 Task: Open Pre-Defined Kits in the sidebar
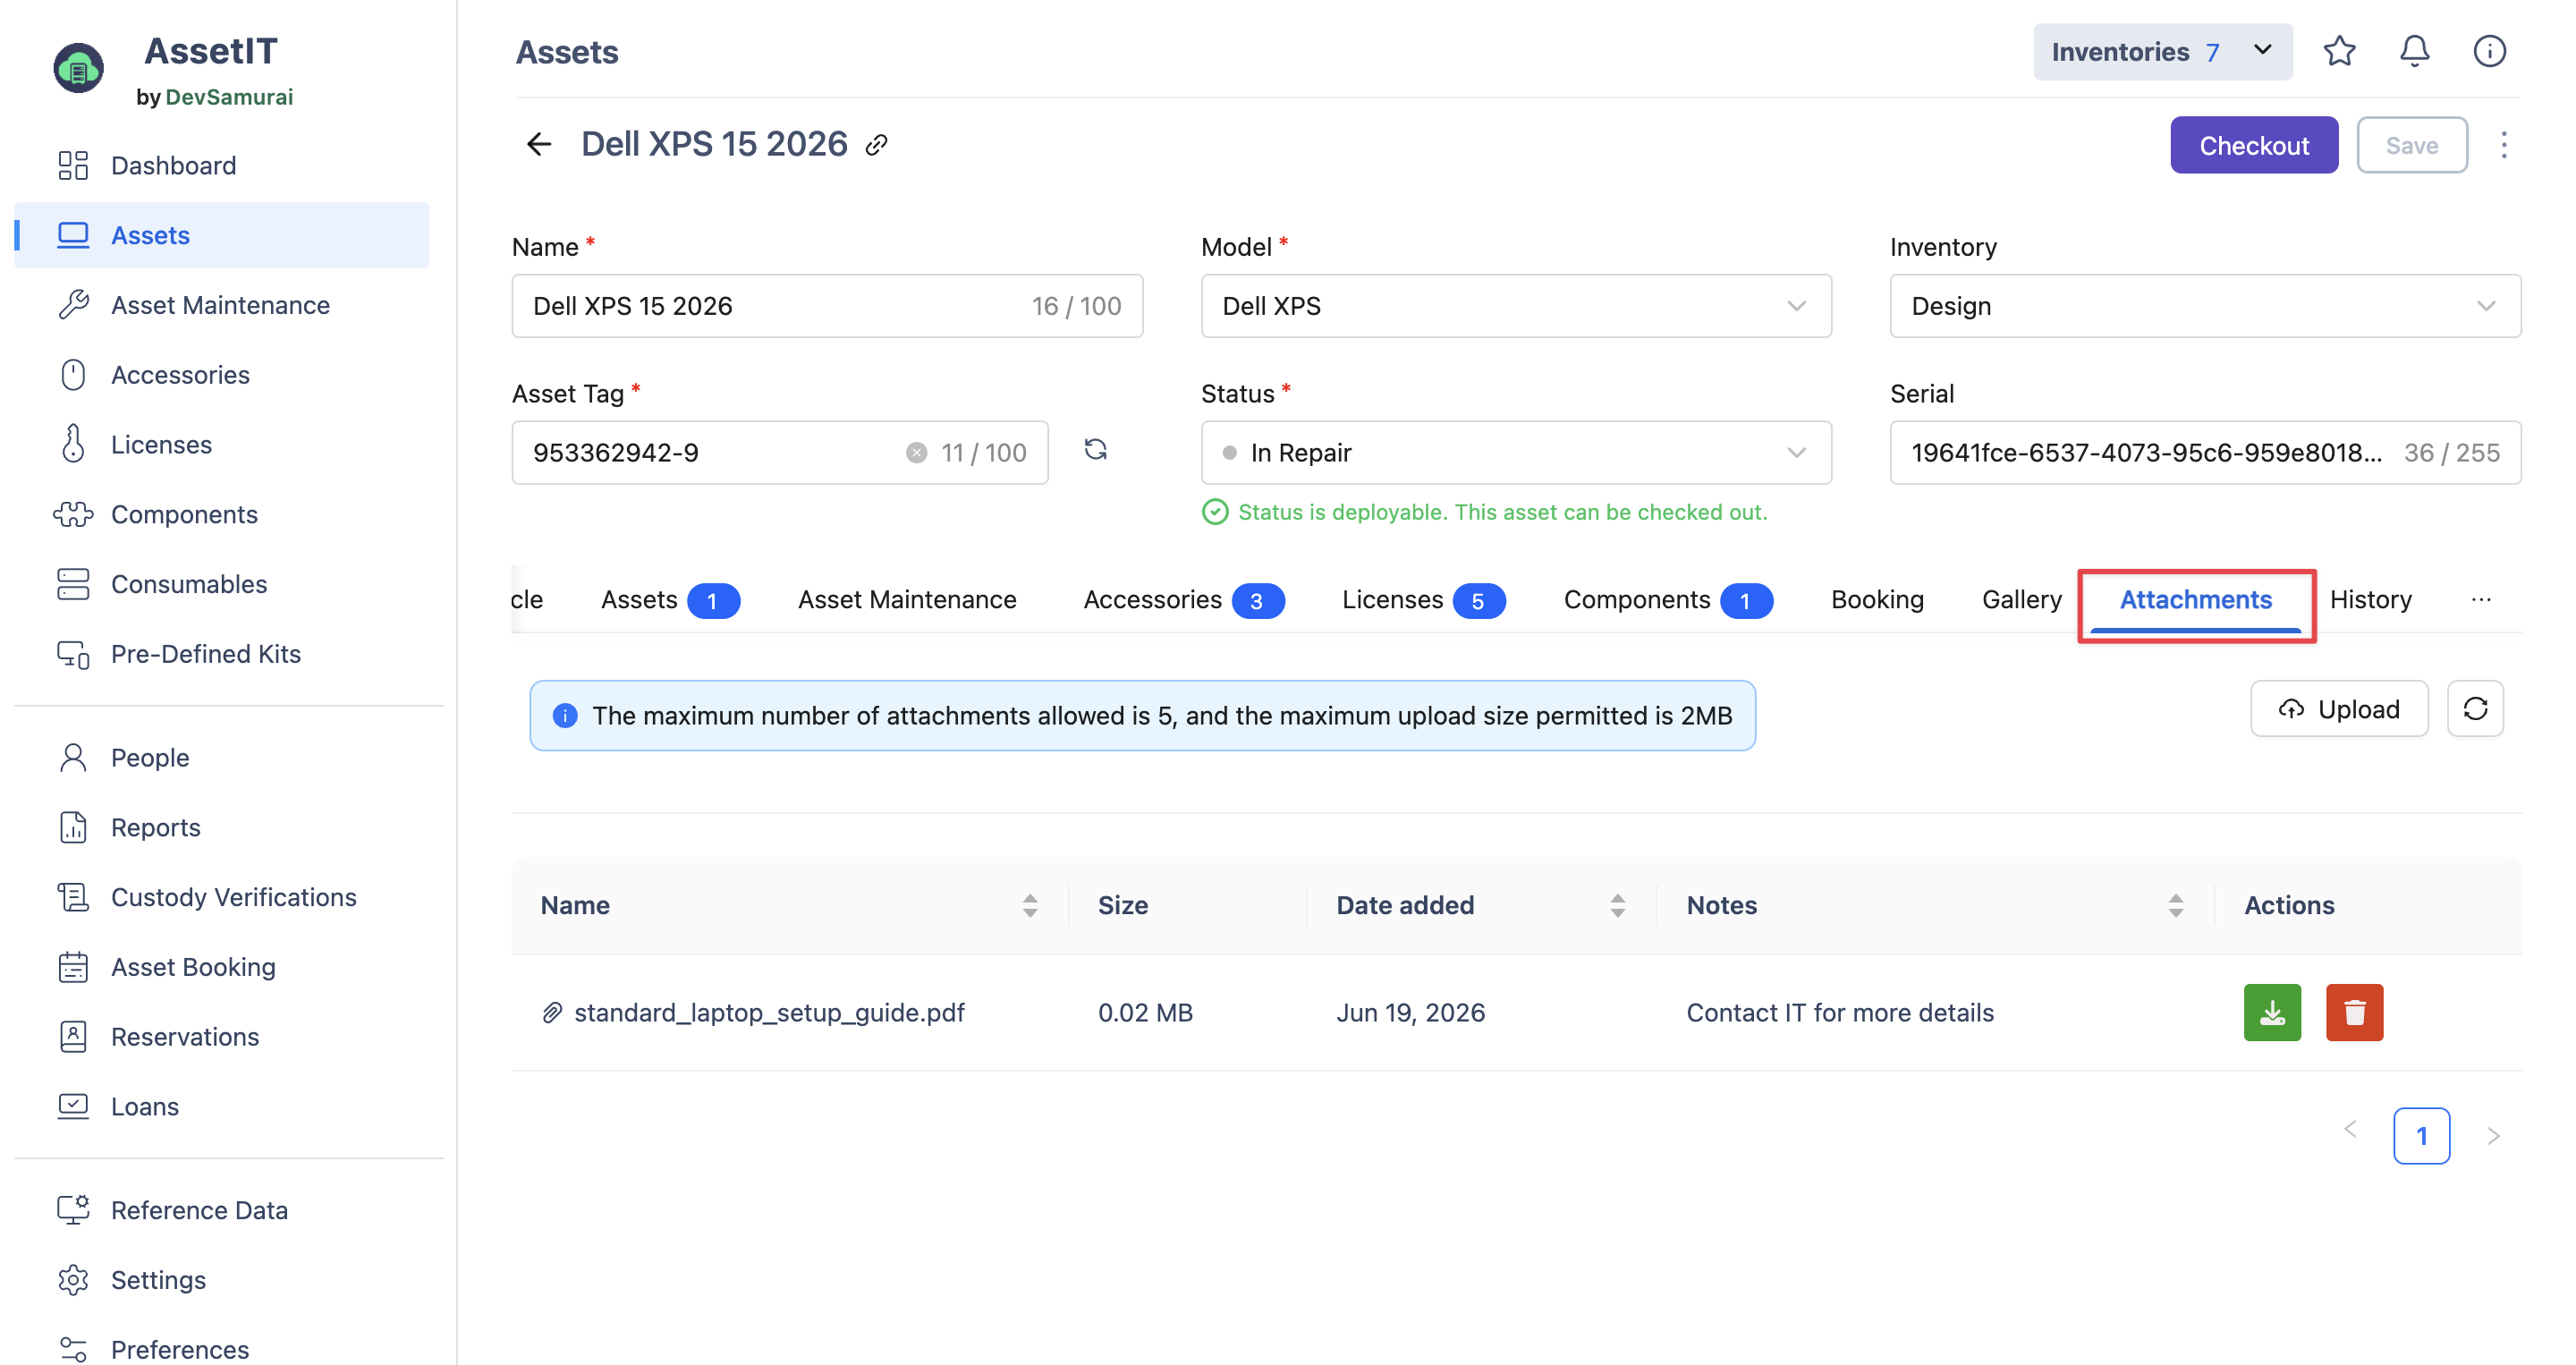coord(222,654)
